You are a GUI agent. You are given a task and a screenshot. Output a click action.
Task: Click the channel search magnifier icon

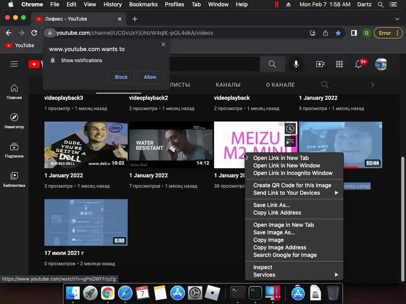point(325,85)
